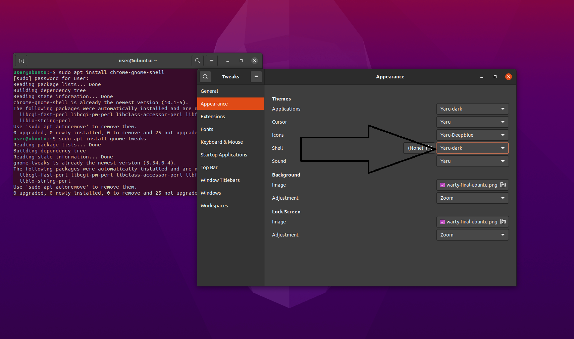574x339 pixels.
Task: Click inside the terminal output area
Action: click(101, 134)
